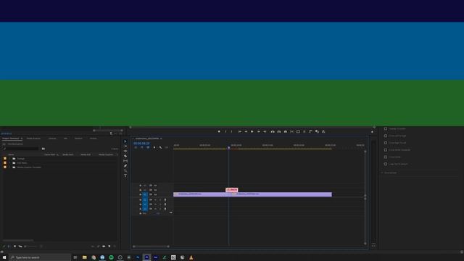
Task: Tick the bottommost checkbox in right panel
Action: (386, 164)
